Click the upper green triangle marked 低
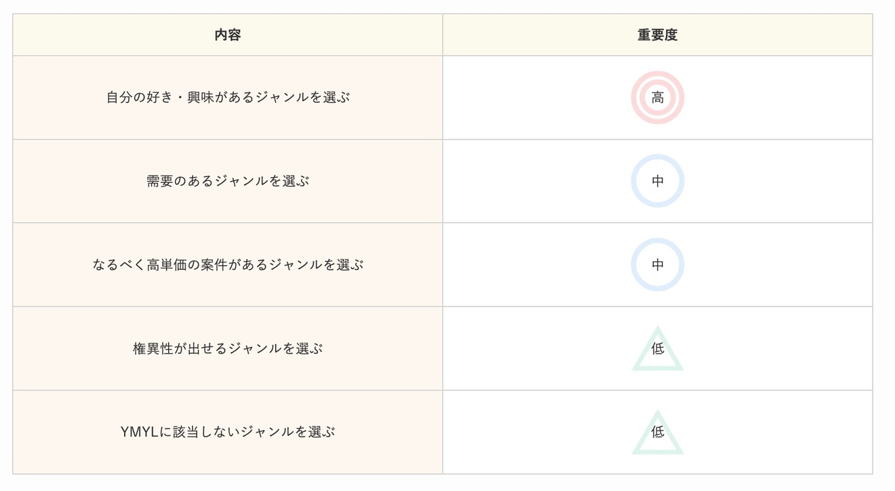Image resolution: width=895 pixels, height=491 pixels. (x=657, y=350)
